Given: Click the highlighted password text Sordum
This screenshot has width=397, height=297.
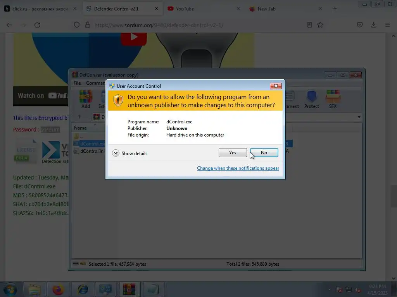Looking at the screenshot, I should point(50,130).
